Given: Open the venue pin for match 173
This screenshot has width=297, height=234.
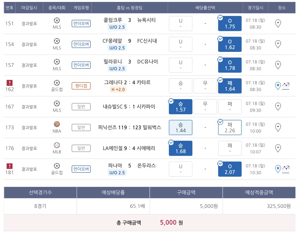Looking at the screenshot, I should [278, 127].
